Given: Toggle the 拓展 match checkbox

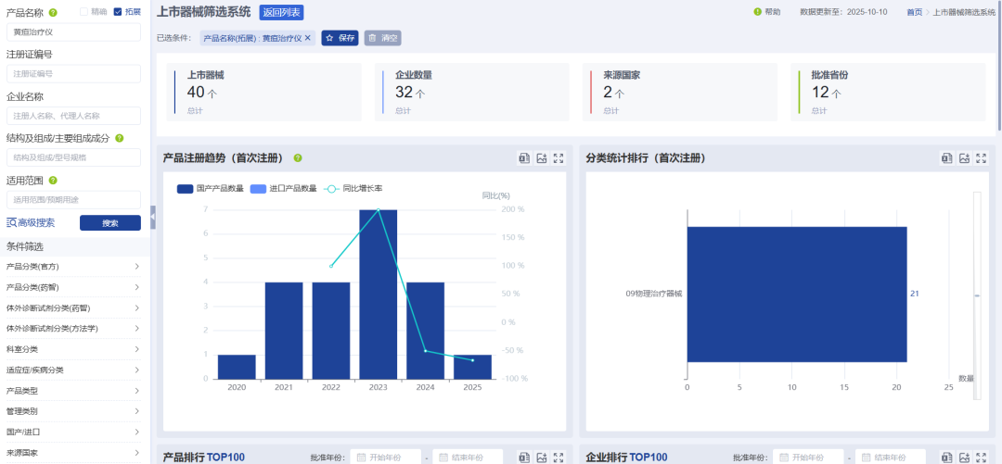Looking at the screenshot, I should click(117, 11).
